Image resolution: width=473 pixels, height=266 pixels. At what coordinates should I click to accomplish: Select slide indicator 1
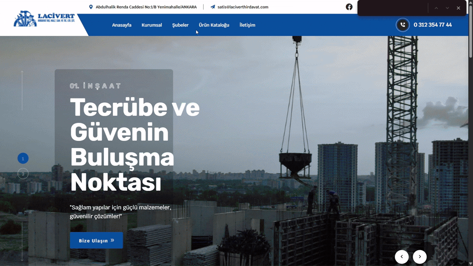(x=23, y=158)
